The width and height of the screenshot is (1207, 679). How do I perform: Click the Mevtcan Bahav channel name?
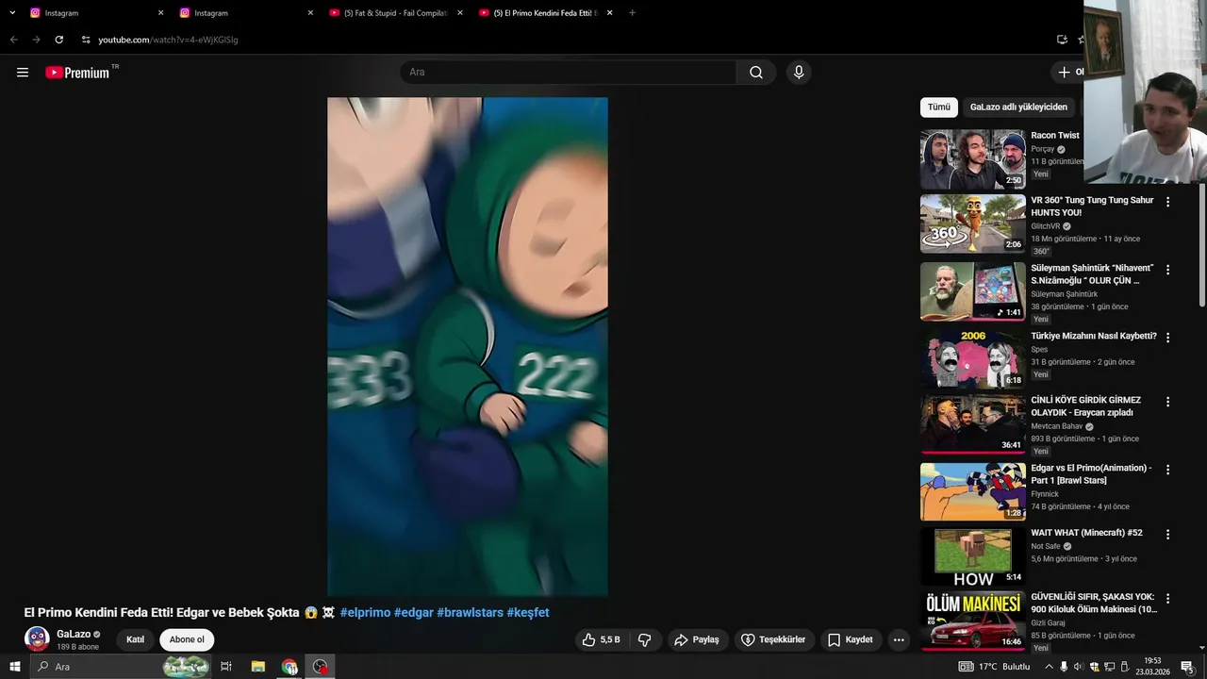[1056, 426]
